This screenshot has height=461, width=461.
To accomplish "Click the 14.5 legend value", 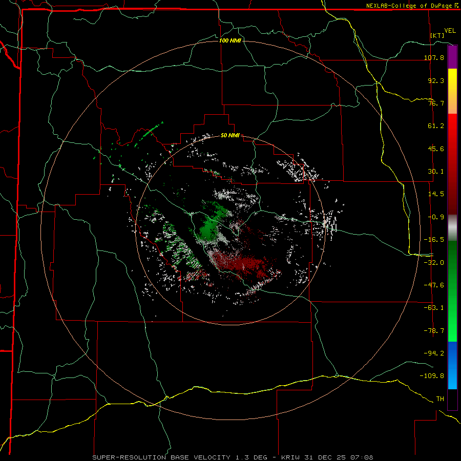I will [x=436, y=194].
